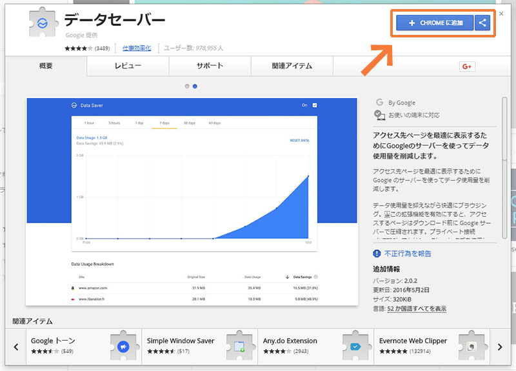Show all 52 languages link
This screenshot has width=516, height=371.
point(417,309)
